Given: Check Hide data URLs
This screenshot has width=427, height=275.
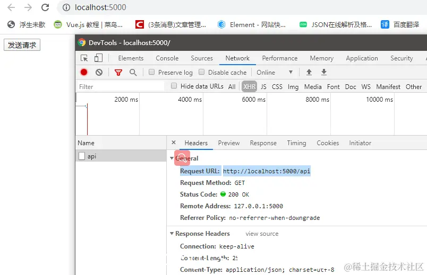Looking at the screenshot, I should click(x=174, y=86).
